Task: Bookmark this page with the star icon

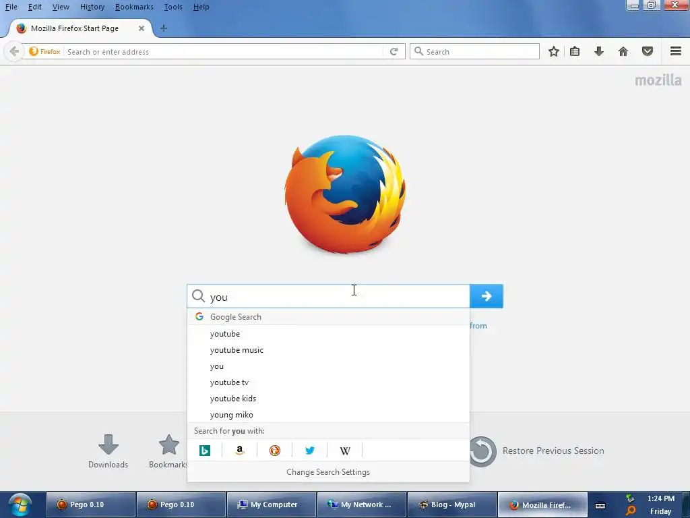Action: (554, 51)
